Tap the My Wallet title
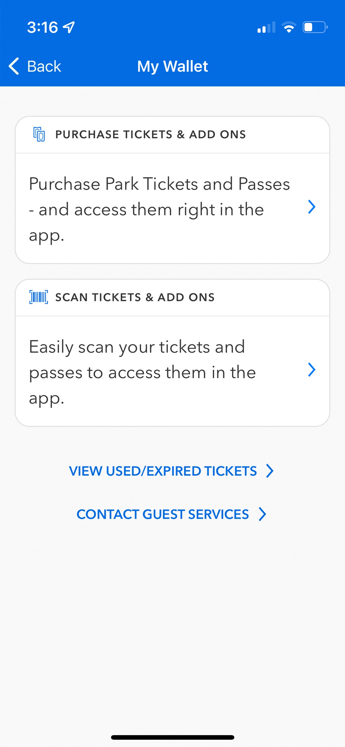 (172, 66)
